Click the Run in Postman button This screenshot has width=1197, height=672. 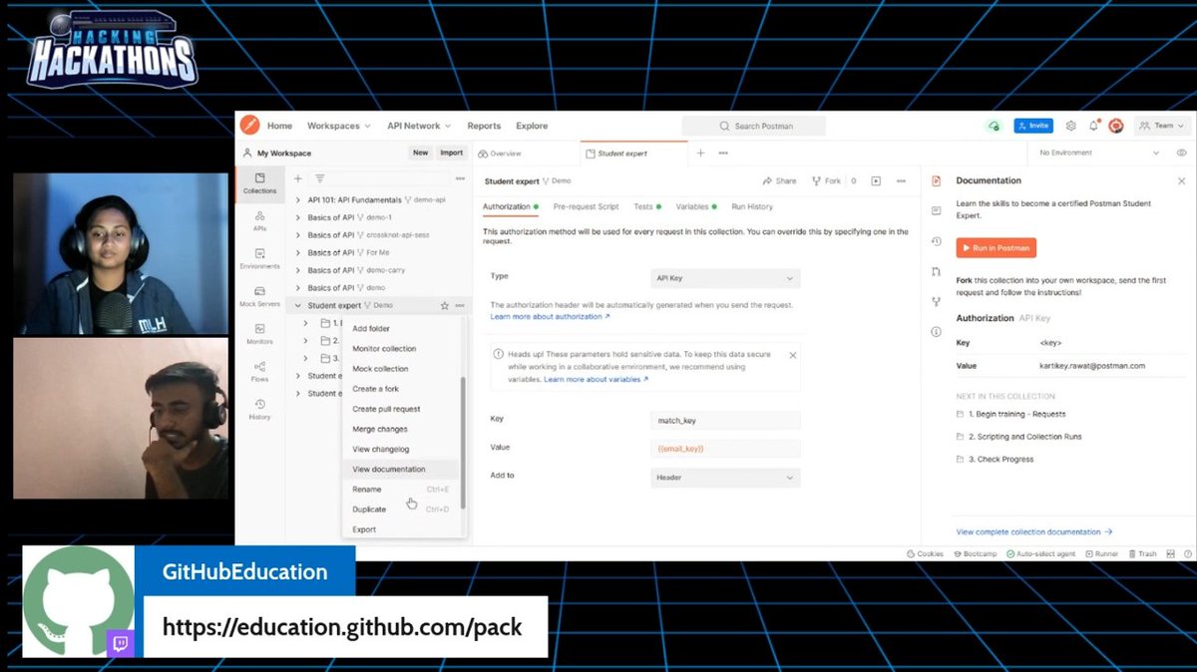997,247
